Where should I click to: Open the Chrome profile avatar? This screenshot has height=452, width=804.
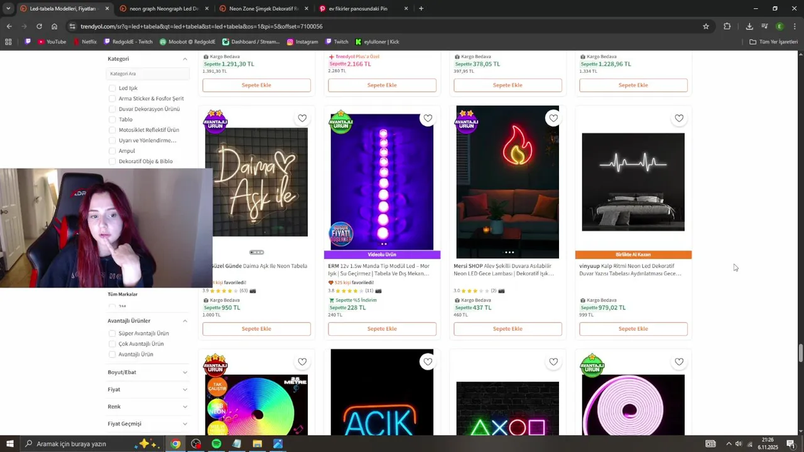point(780,26)
